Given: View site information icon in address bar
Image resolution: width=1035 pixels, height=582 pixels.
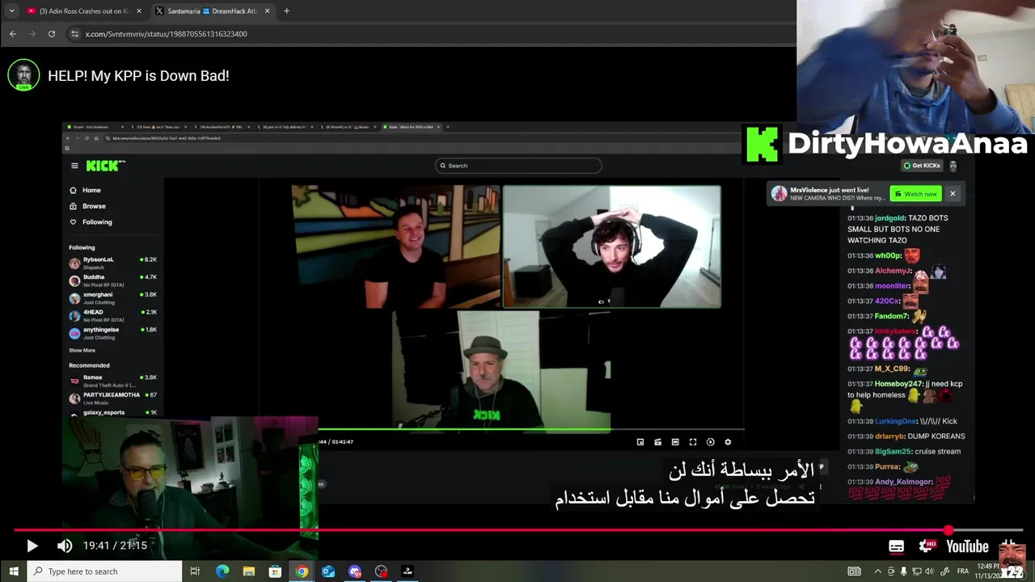Looking at the screenshot, I should [74, 34].
